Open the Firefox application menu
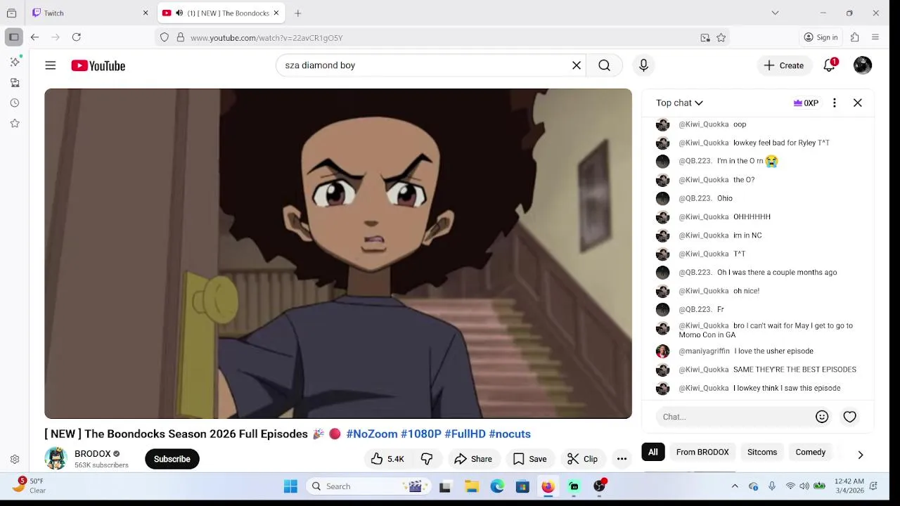 pyautogui.click(x=875, y=37)
